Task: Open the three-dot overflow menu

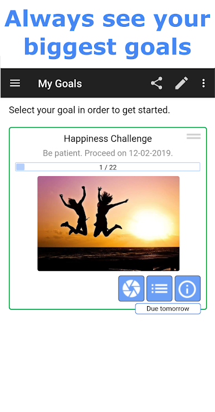Action: (203, 83)
